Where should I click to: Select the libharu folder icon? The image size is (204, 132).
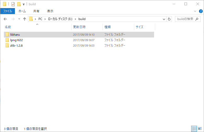[x=7, y=35]
